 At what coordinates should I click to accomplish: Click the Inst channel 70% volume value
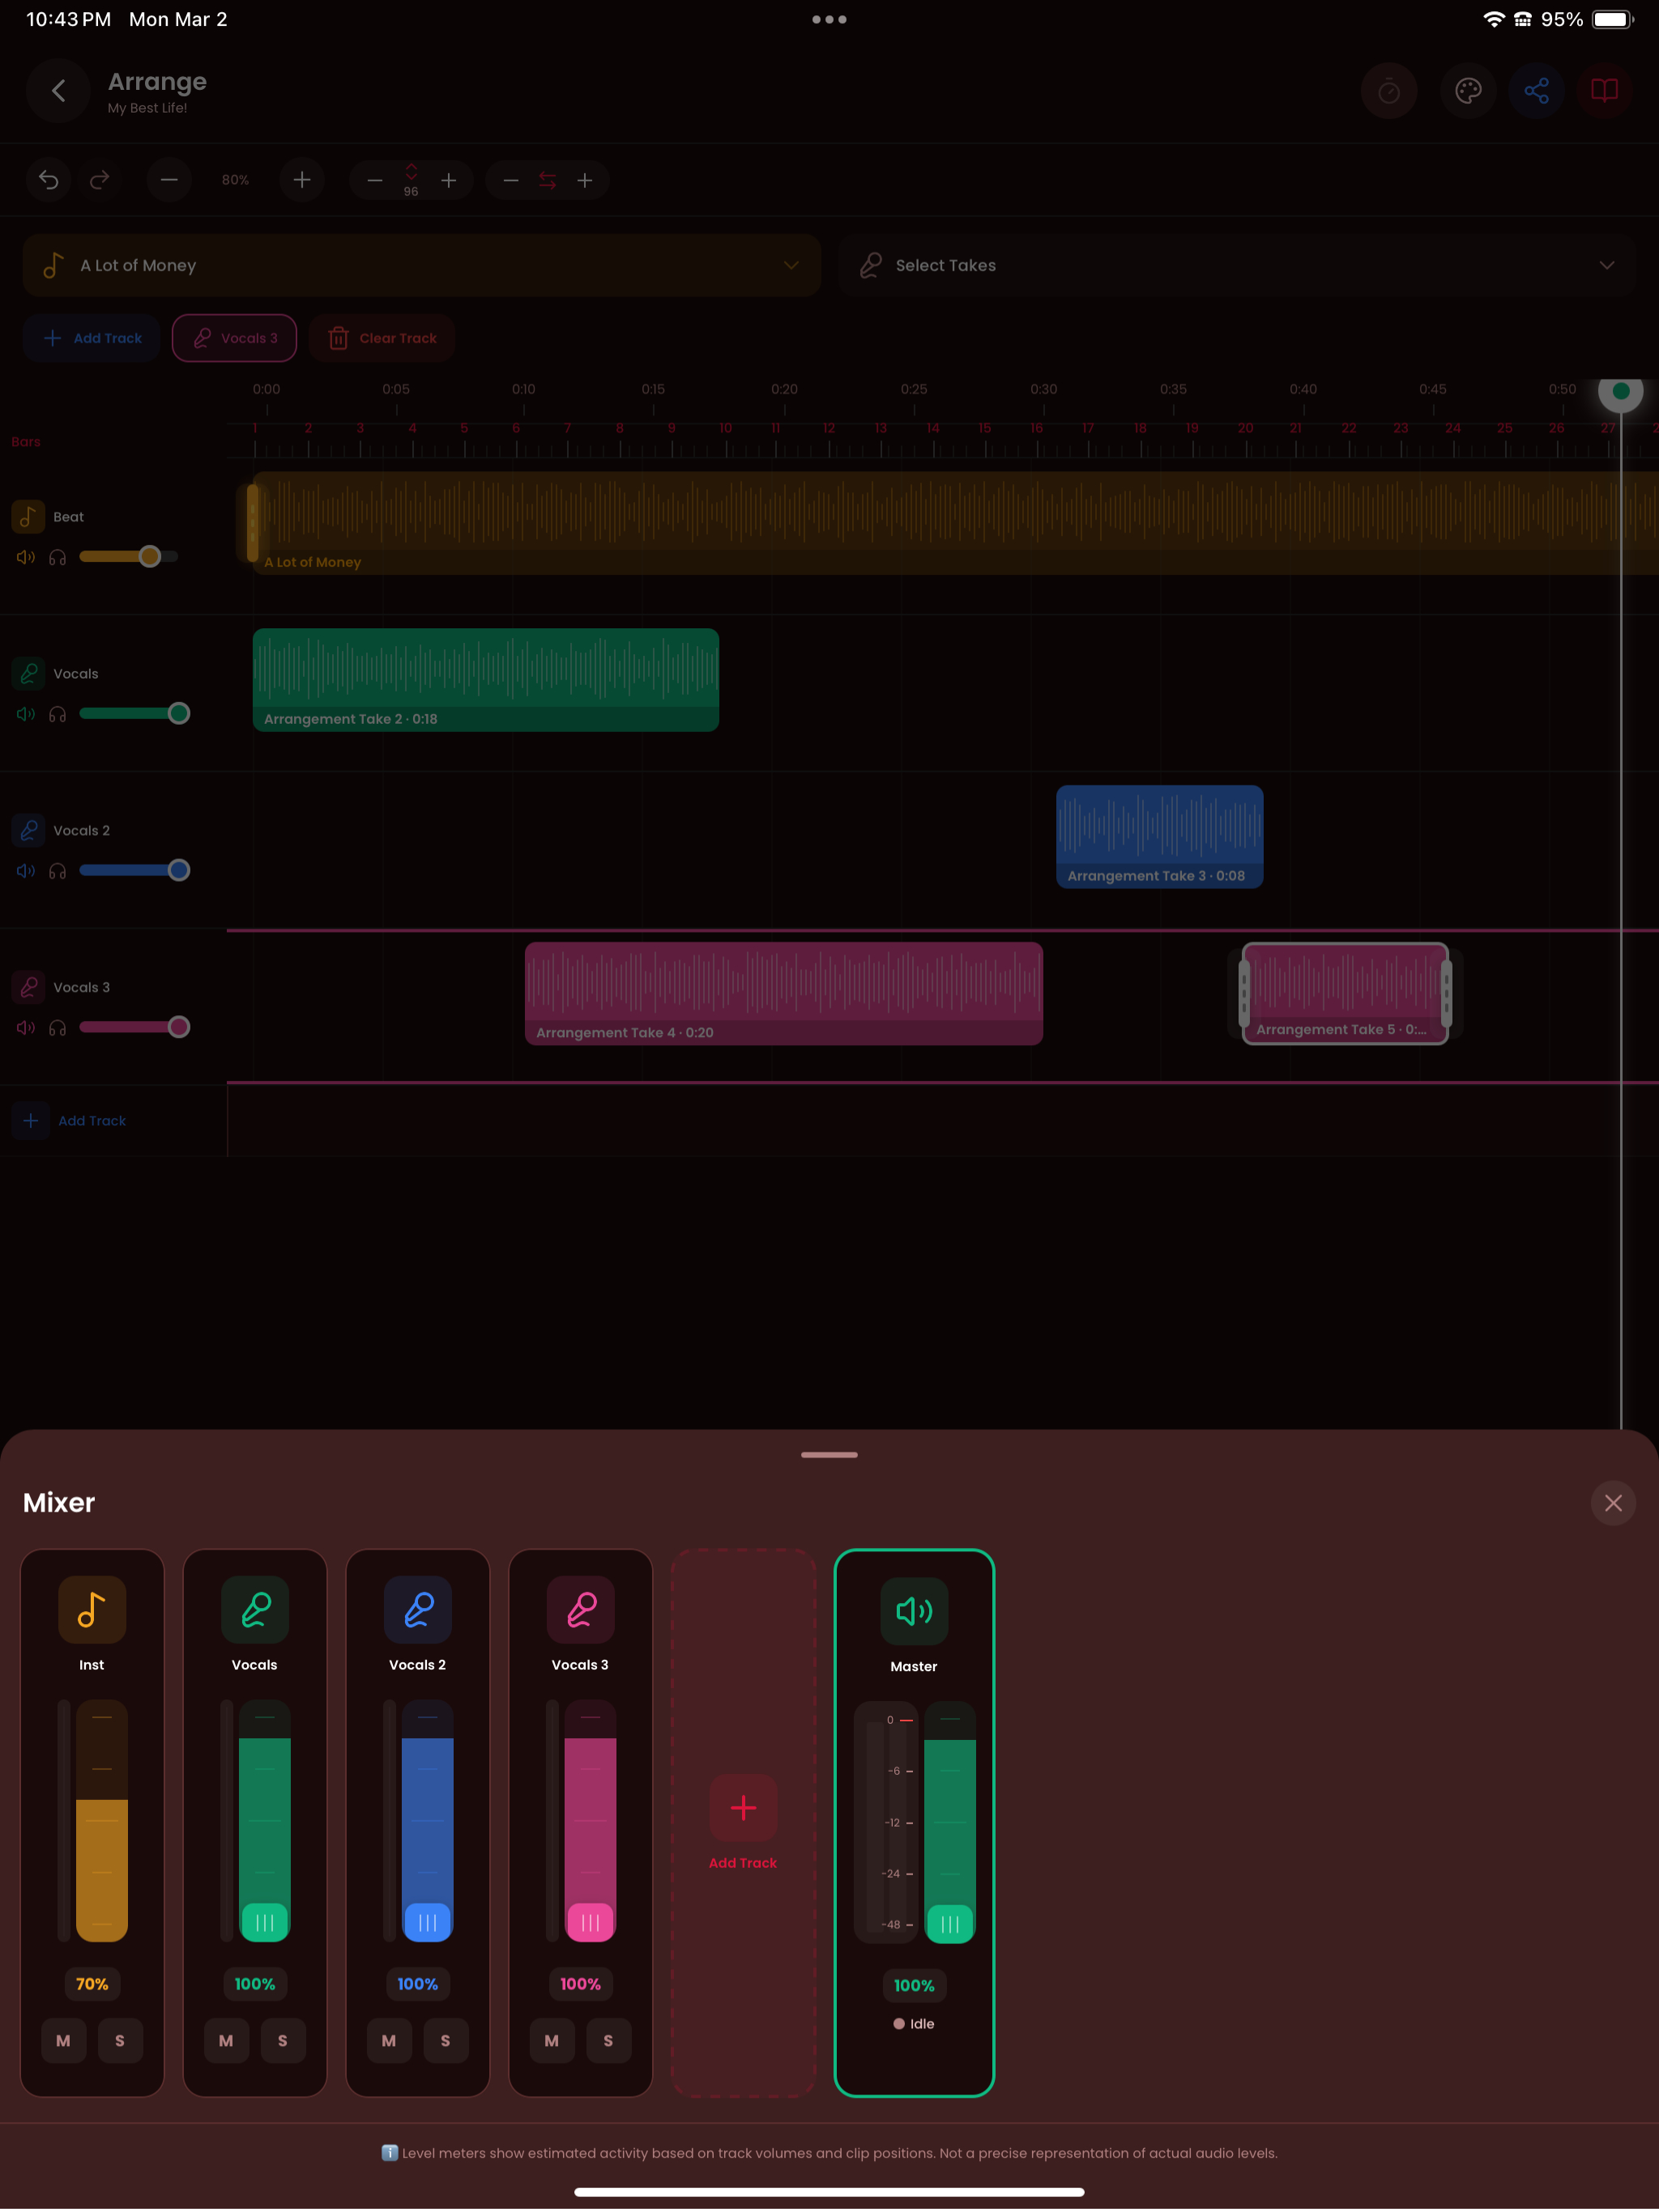92,1984
